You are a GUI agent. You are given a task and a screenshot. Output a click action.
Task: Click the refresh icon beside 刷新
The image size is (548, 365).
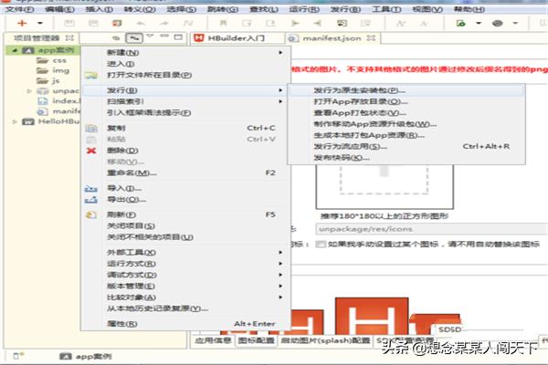90,214
